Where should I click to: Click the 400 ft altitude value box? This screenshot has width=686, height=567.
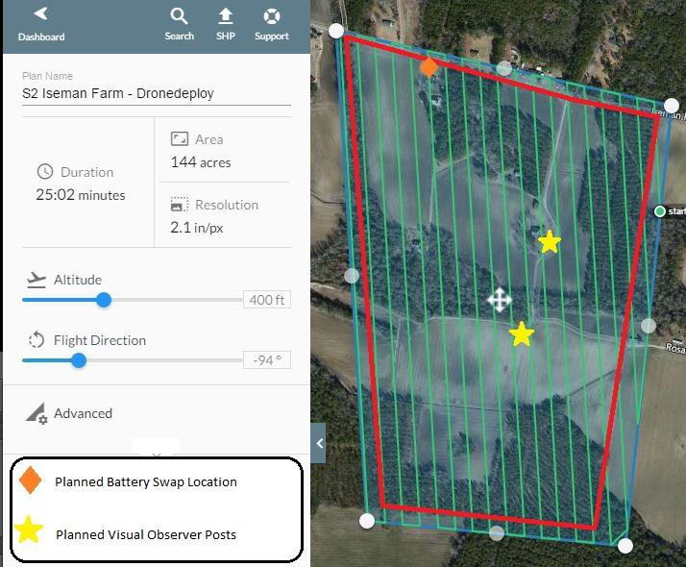click(x=266, y=300)
